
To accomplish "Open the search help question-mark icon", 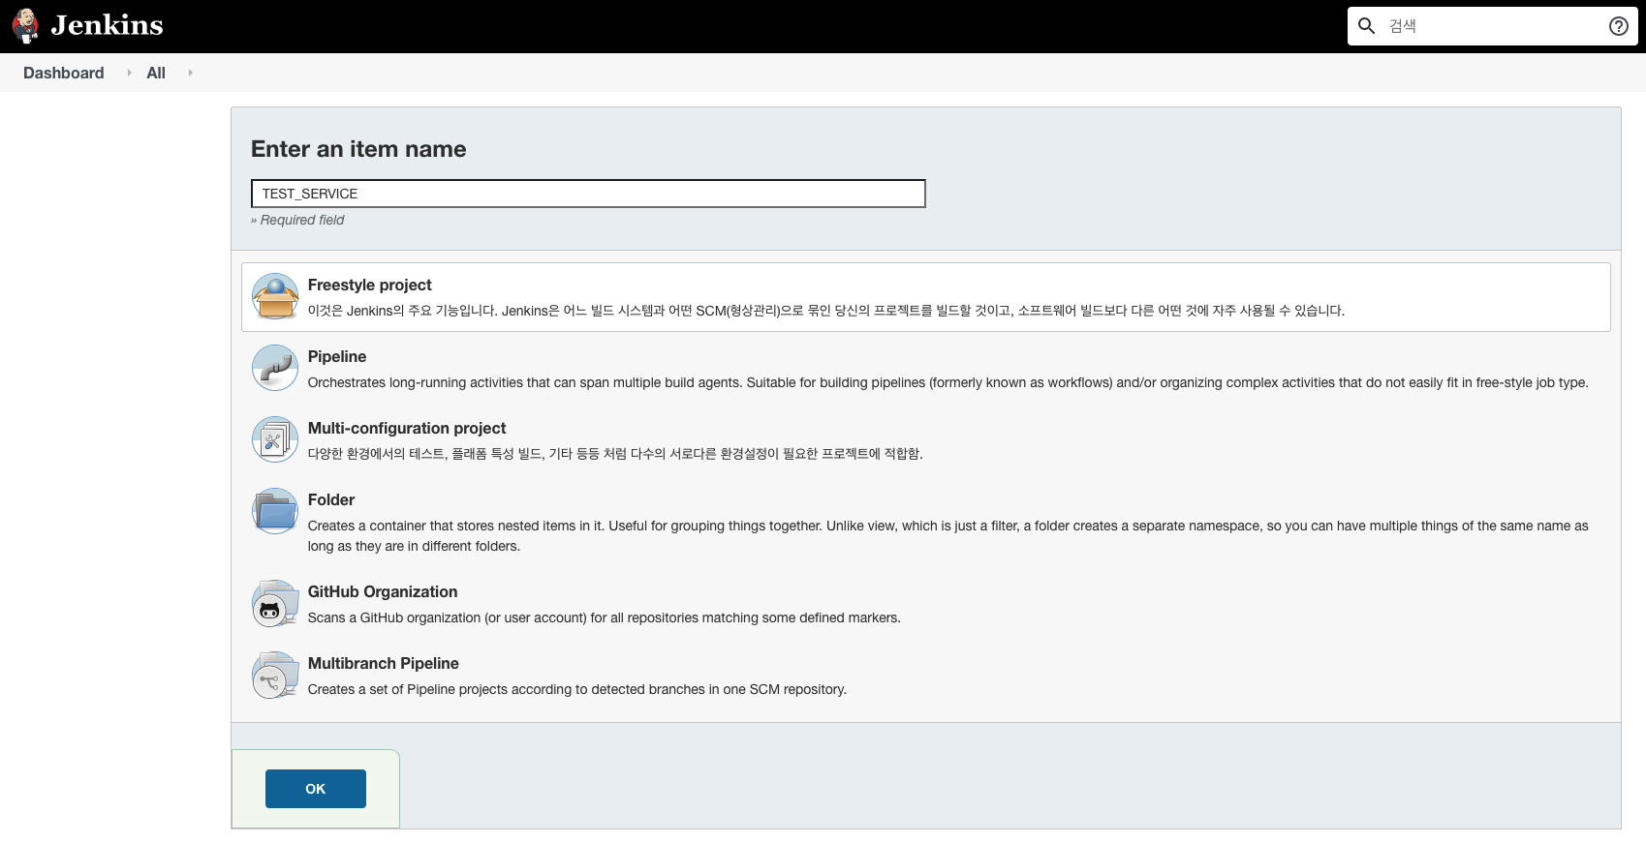I will pyautogui.click(x=1618, y=26).
